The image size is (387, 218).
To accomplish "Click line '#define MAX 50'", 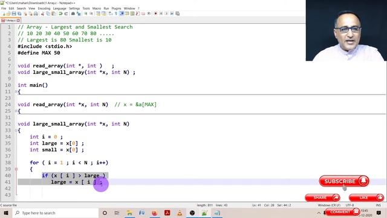I will tap(39, 53).
